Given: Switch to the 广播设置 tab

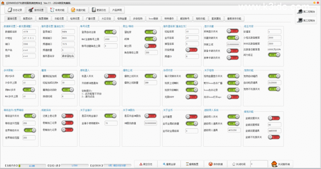Looking at the screenshot, I should click(x=91, y=19).
